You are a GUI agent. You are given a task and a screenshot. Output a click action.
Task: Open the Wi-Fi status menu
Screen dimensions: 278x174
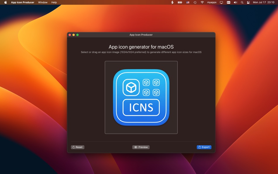[x=202, y=2]
